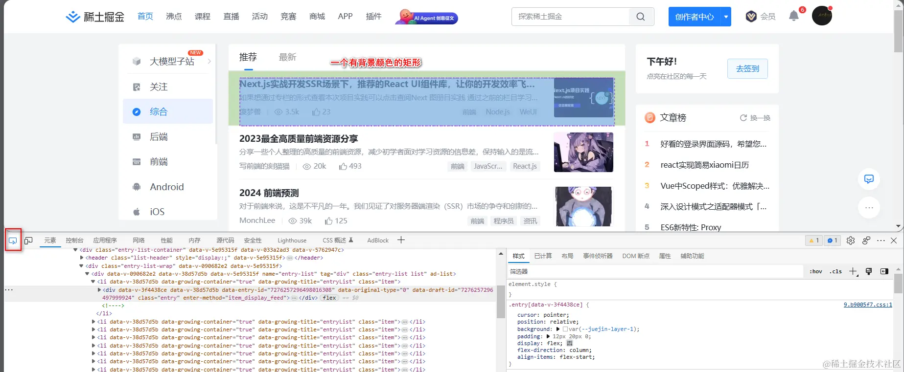
Task: Open the 性能 DevTools tab
Action: tap(166, 241)
